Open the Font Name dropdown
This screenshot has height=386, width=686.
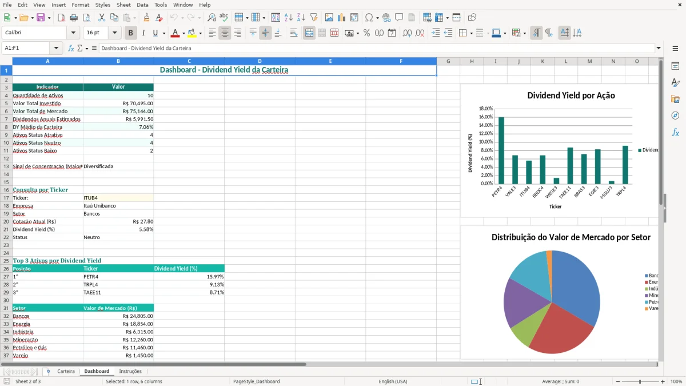coord(73,33)
